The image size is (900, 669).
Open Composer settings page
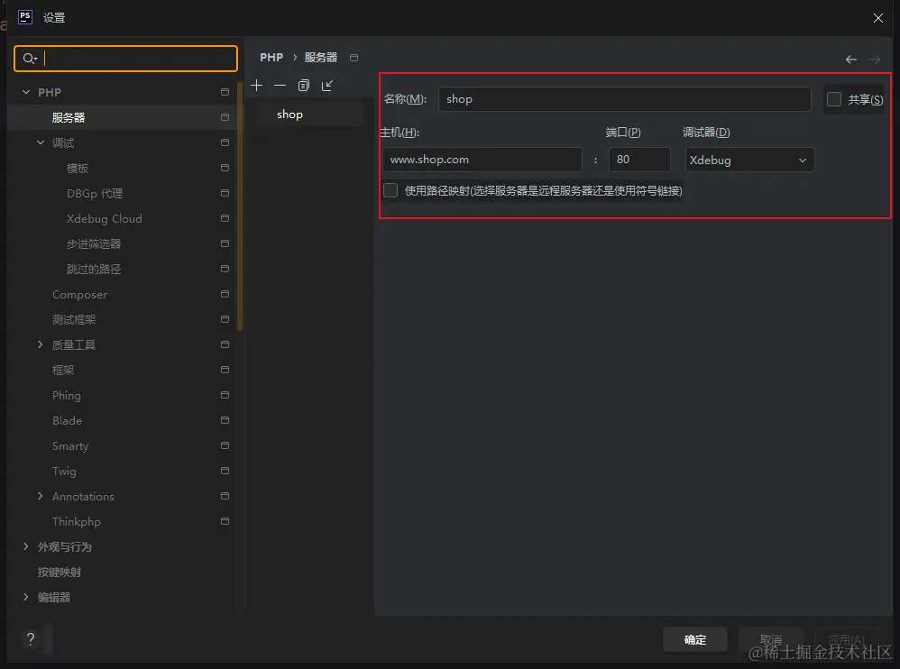[79, 294]
